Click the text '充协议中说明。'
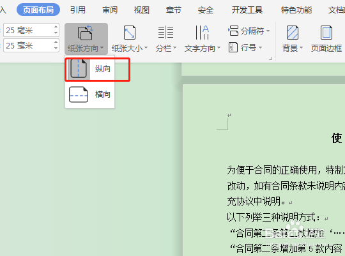The width and height of the screenshot is (345, 256). pos(257,202)
